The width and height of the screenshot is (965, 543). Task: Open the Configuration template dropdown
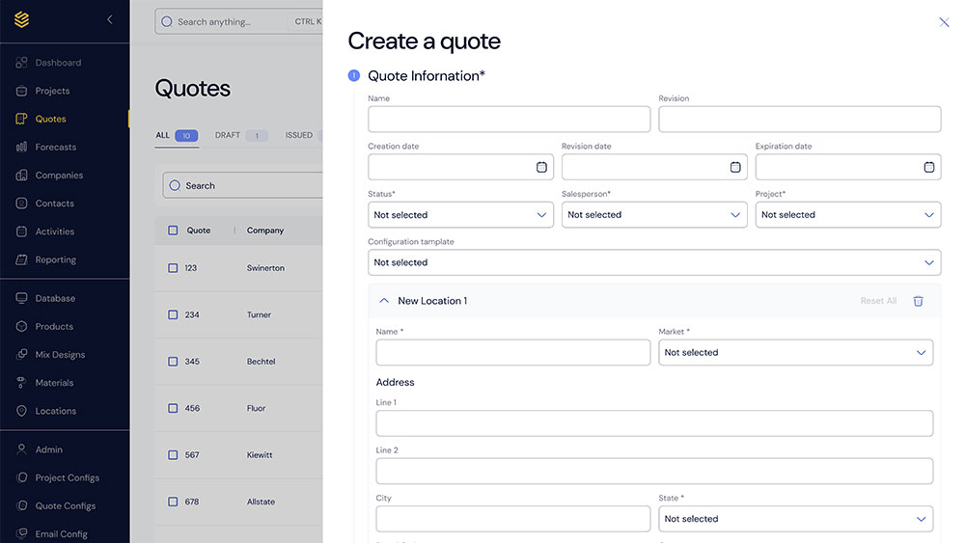pos(653,262)
